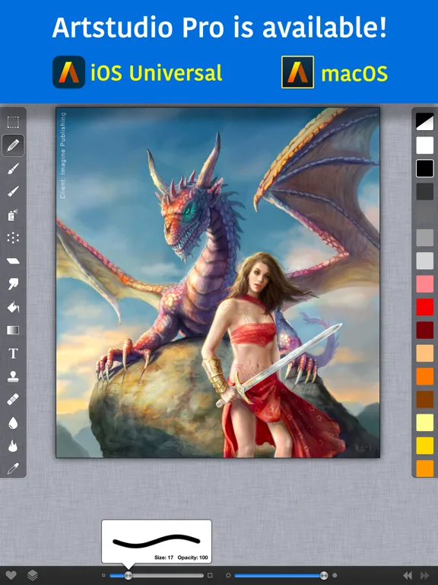The height and width of the screenshot is (585, 438).
Task: Open favorites with the heart icon
Action: tap(11, 575)
